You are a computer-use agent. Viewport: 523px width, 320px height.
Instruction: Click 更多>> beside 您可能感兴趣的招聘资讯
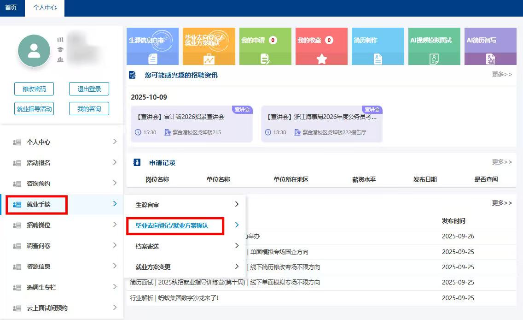pyautogui.click(x=501, y=74)
